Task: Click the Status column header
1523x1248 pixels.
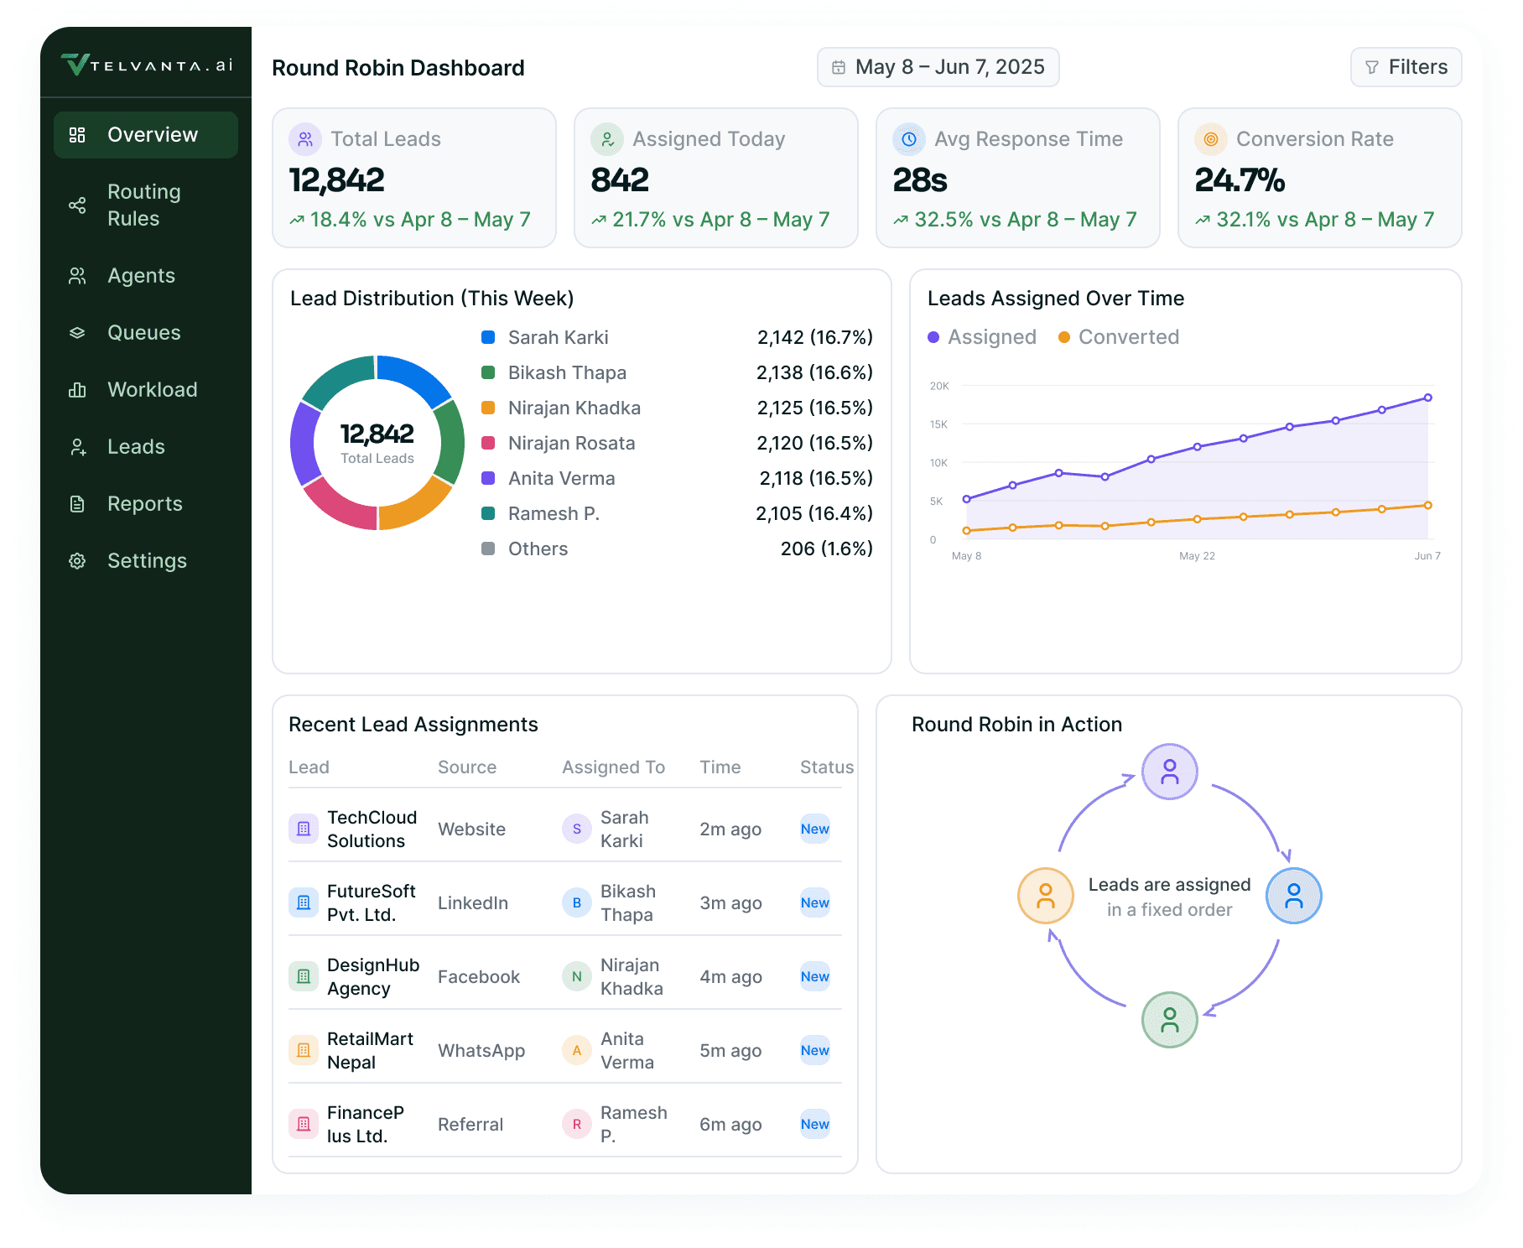Action: pyautogui.click(x=827, y=767)
